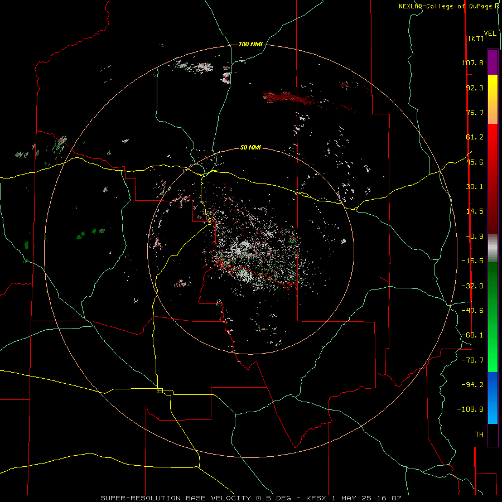Click the VEL legend title
The height and width of the screenshot is (502, 502).
490,33
